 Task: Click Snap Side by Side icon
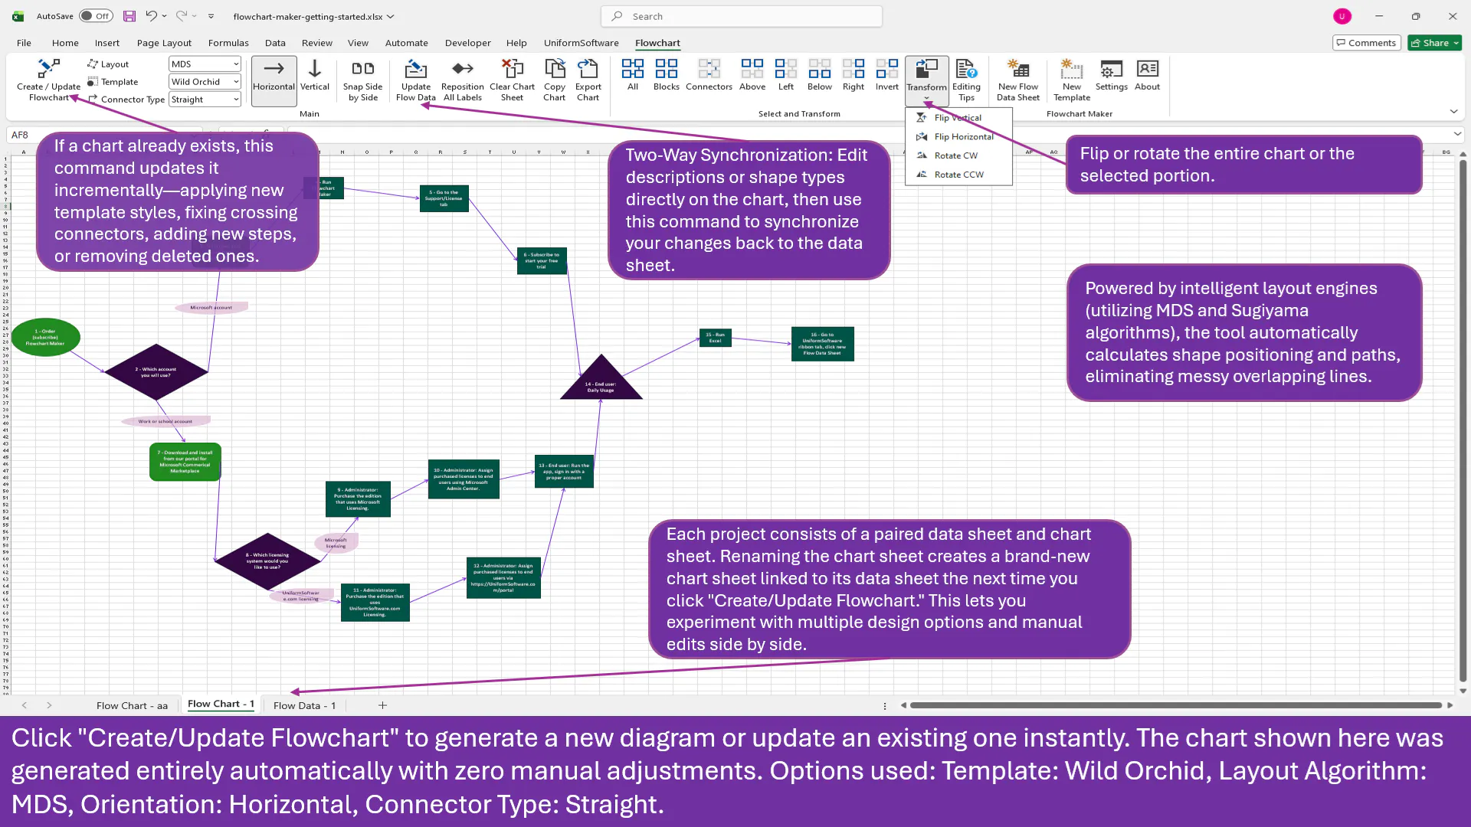[362, 80]
